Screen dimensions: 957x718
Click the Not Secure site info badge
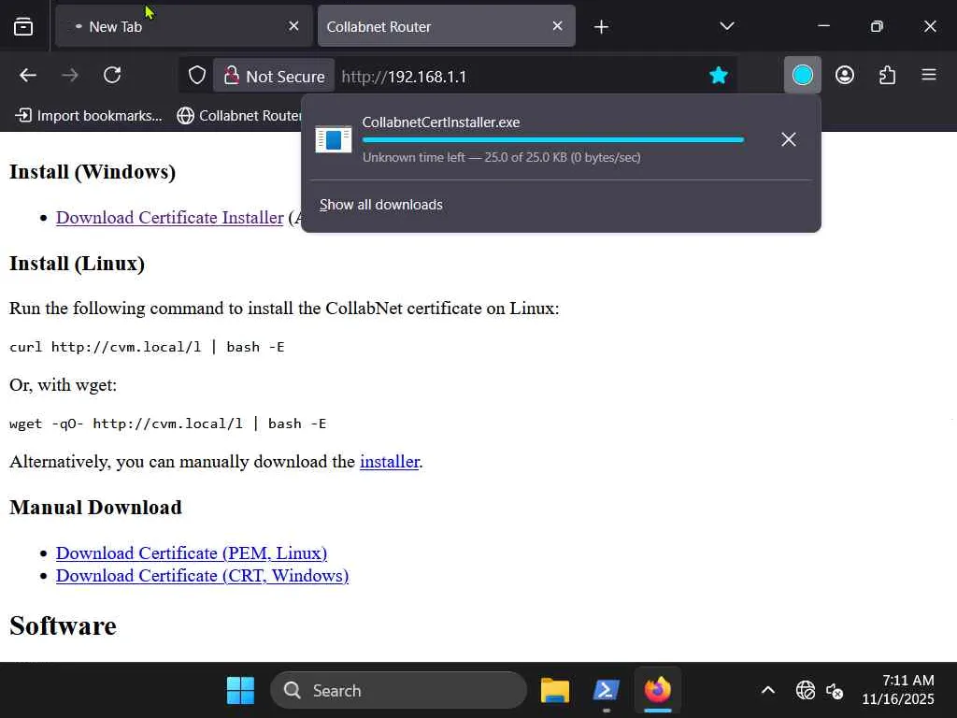pos(274,77)
